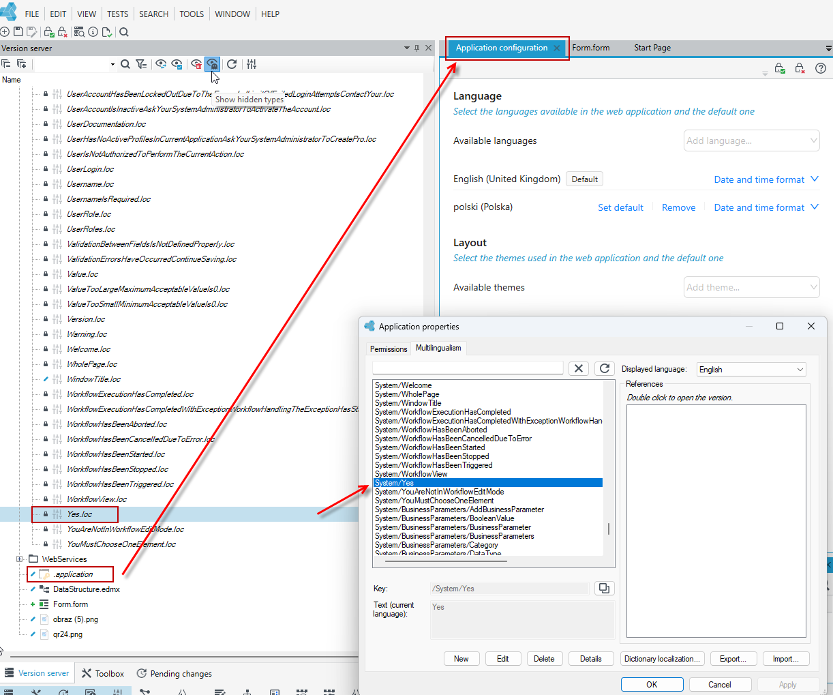Select the DataStructure.edmx tree item
The height and width of the screenshot is (695, 833).
(87, 589)
